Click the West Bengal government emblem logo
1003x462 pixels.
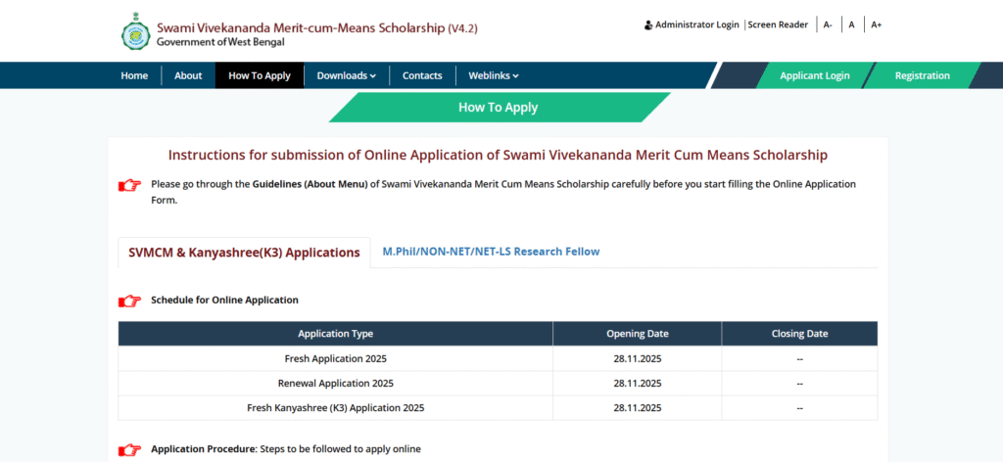(x=135, y=31)
